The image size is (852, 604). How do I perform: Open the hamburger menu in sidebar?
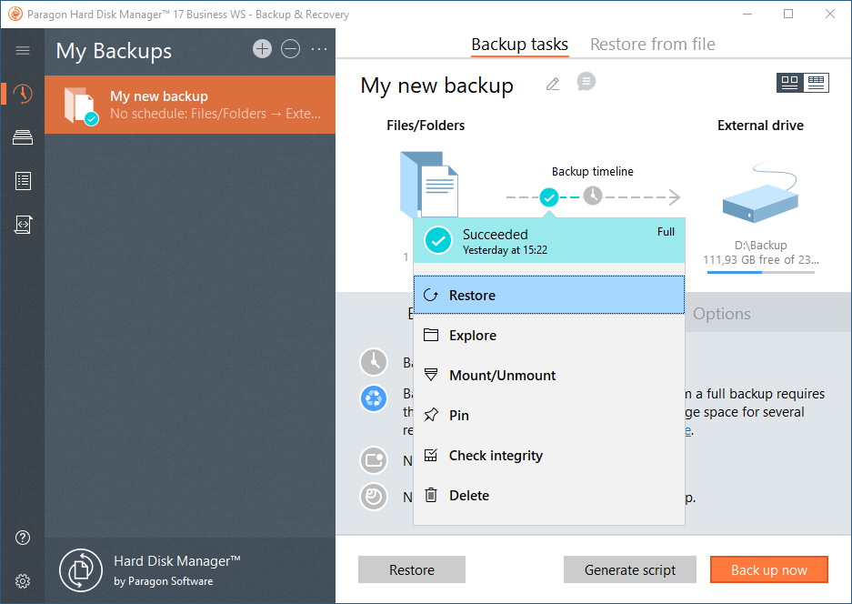pos(23,51)
